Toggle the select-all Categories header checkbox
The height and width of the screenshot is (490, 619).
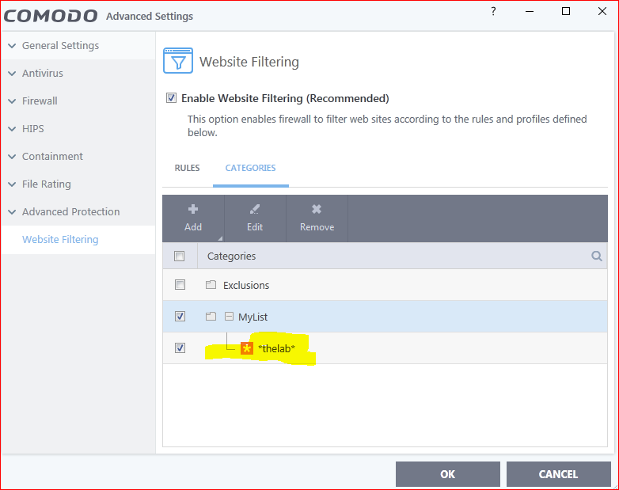point(179,256)
